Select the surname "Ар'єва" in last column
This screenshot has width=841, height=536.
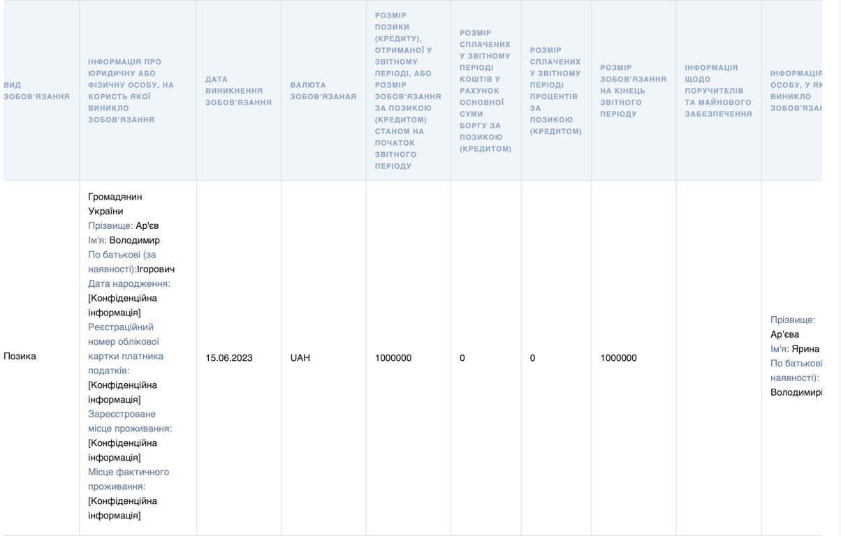pos(785,334)
